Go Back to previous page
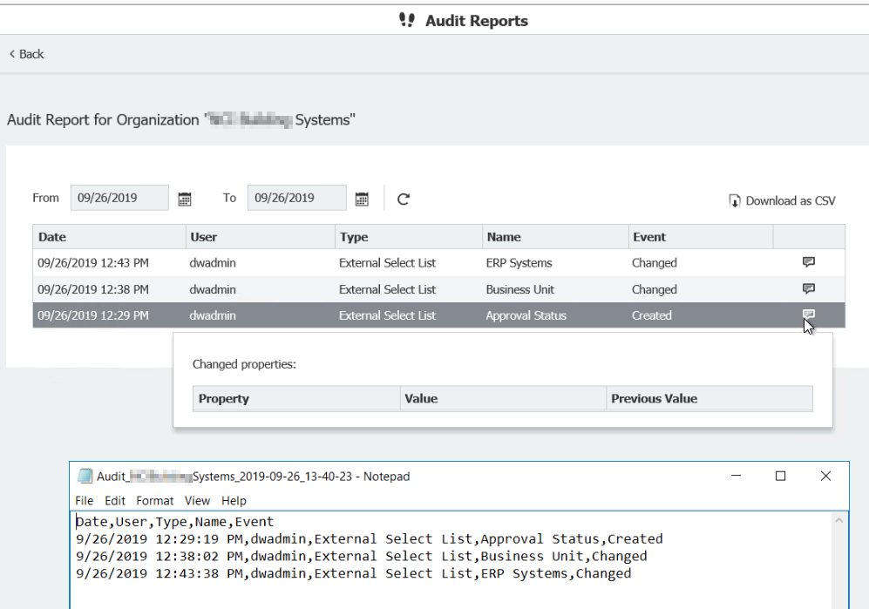This screenshot has height=609, width=869. pyautogui.click(x=26, y=54)
